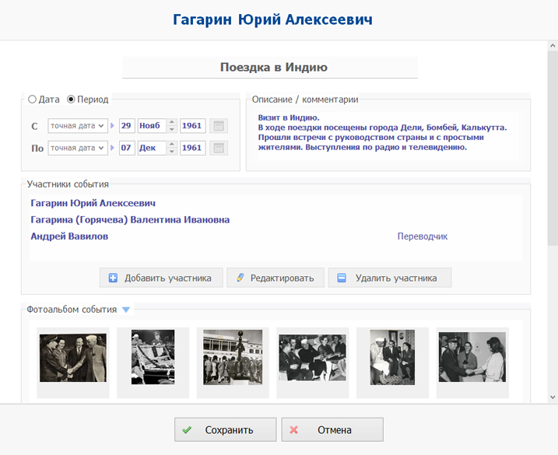Click the scrollbar down arrow
The width and height of the screenshot is (558, 455).
[553, 397]
